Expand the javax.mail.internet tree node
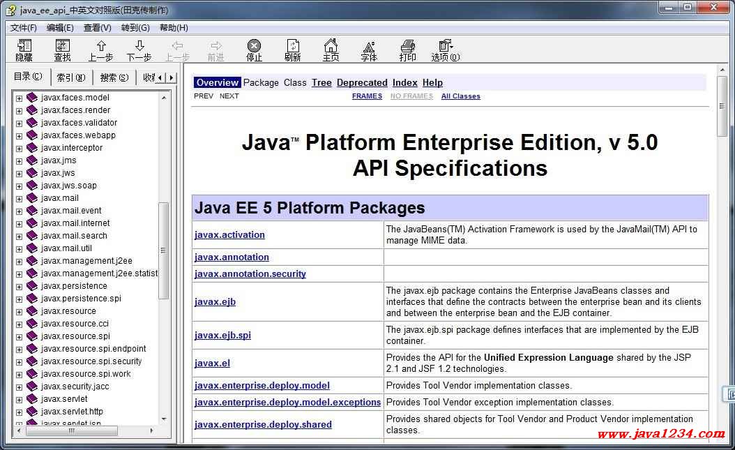 click(x=20, y=224)
